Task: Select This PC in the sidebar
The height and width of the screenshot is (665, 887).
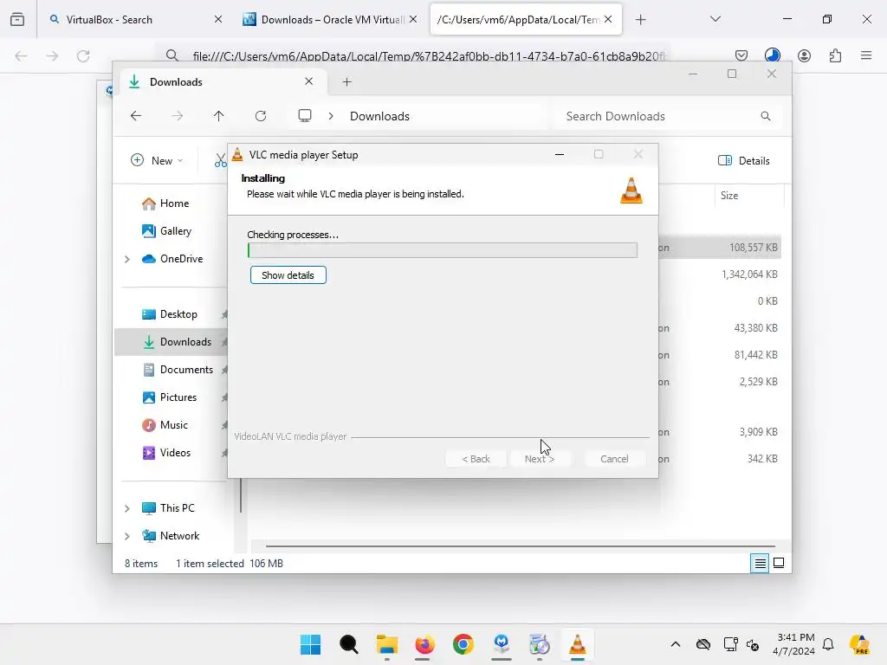Action: click(x=168, y=508)
